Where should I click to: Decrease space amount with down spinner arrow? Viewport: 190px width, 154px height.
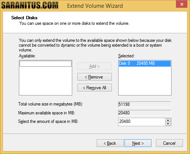168,124
